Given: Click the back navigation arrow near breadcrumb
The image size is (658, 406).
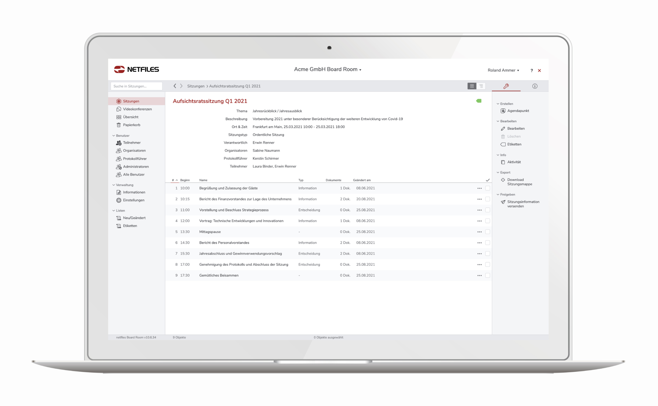Looking at the screenshot, I should (x=174, y=86).
